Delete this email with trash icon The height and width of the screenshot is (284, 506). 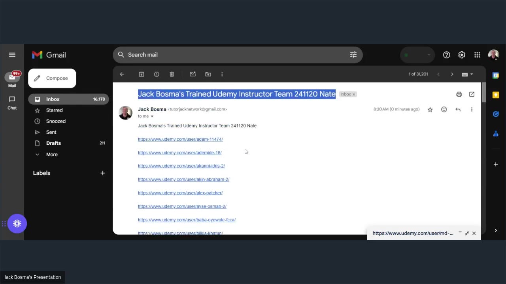coord(172,74)
